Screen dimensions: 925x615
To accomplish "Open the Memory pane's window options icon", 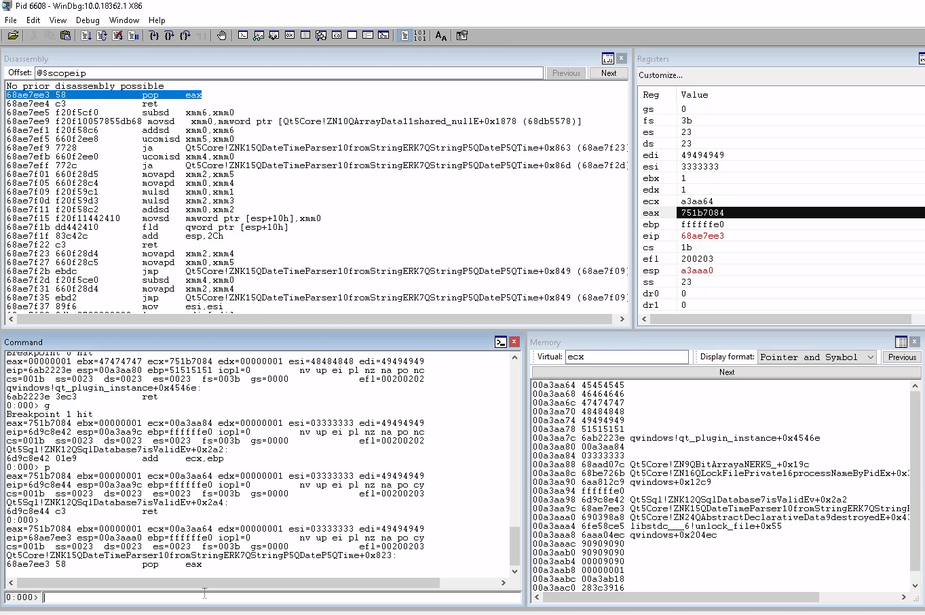I will click(x=901, y=342).
